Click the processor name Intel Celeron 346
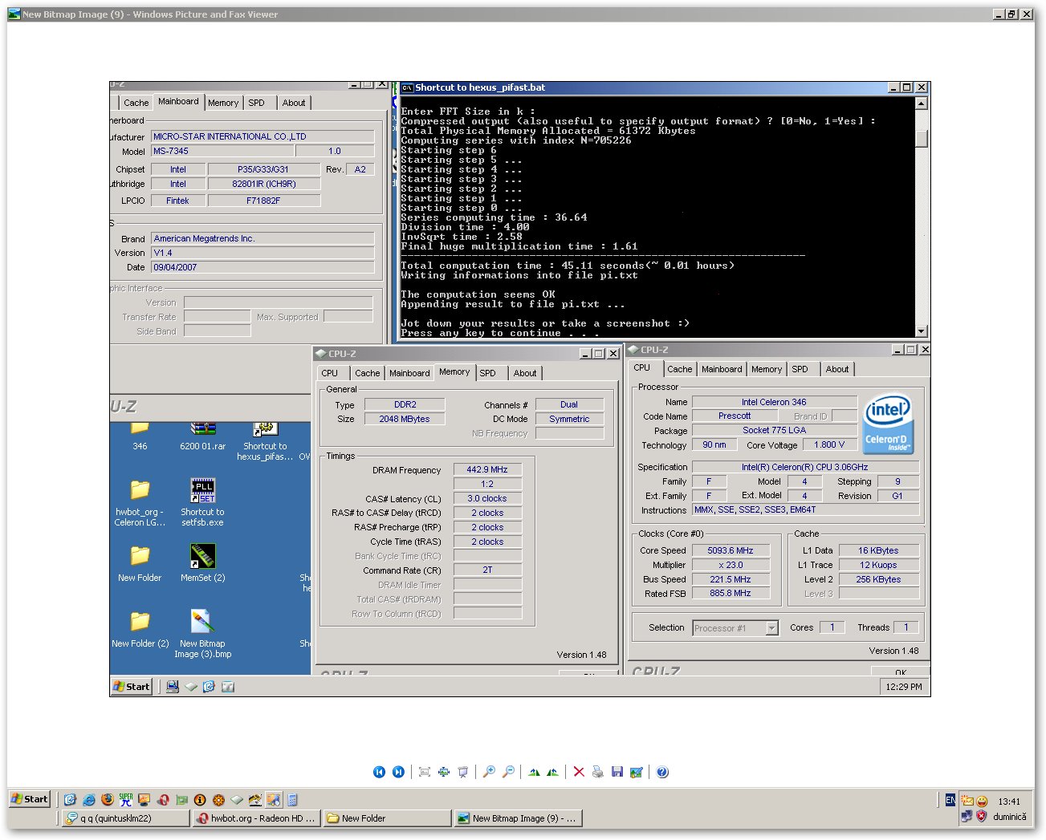The height and width of the screenshot is (840, 1046). 774,402
